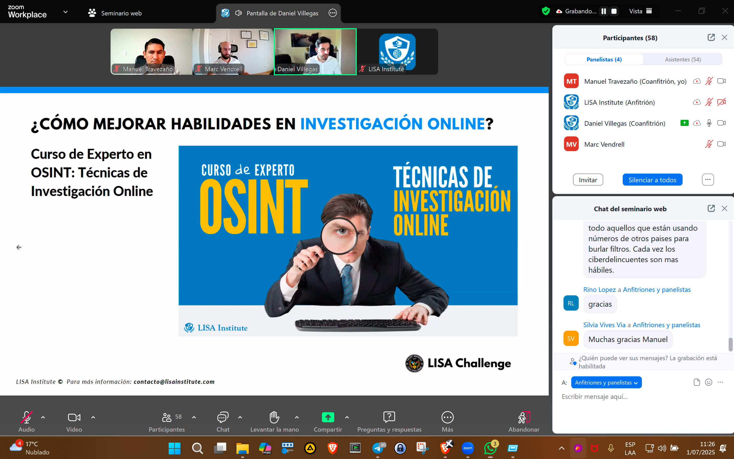Image resolution: width=734 pixels, height=459 pixels.
Task: Pause the recording
Action: (603, 11)
